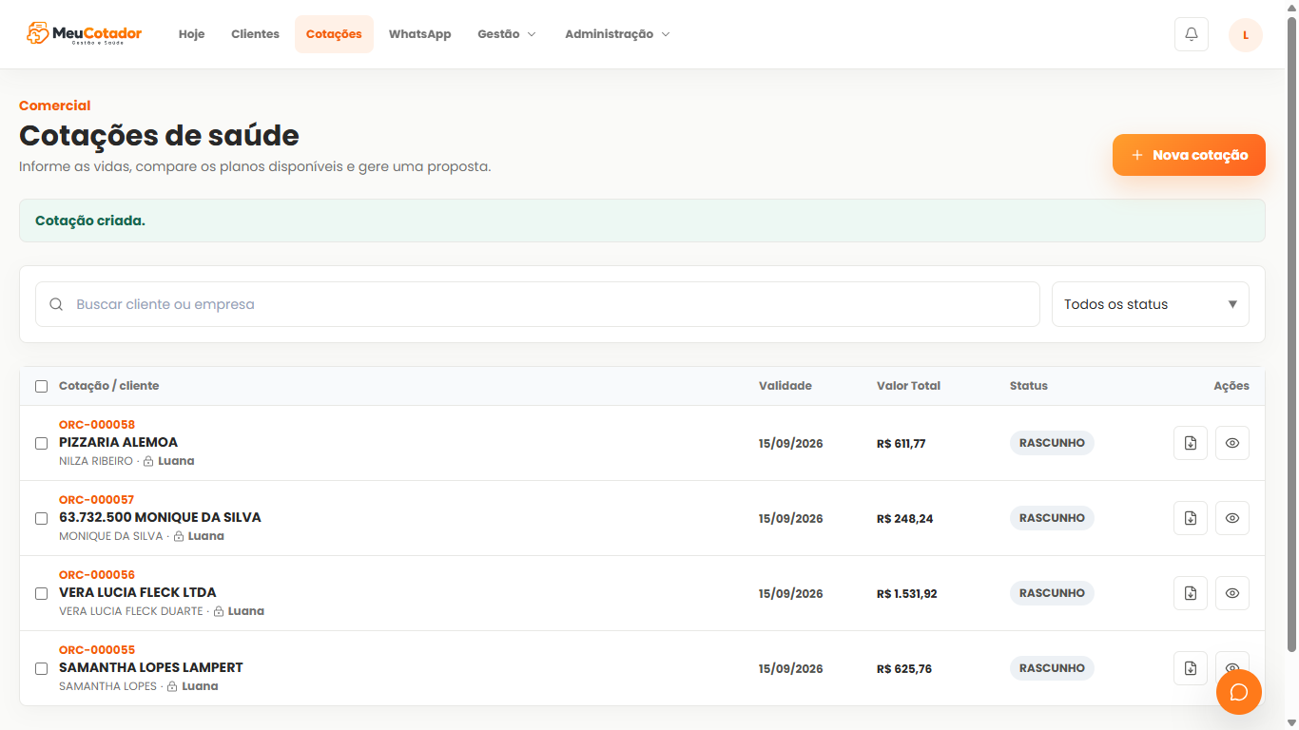This screenshot has width=1299, height=730.
Task: Click the search magnifier icon
Action: [56, 304]
